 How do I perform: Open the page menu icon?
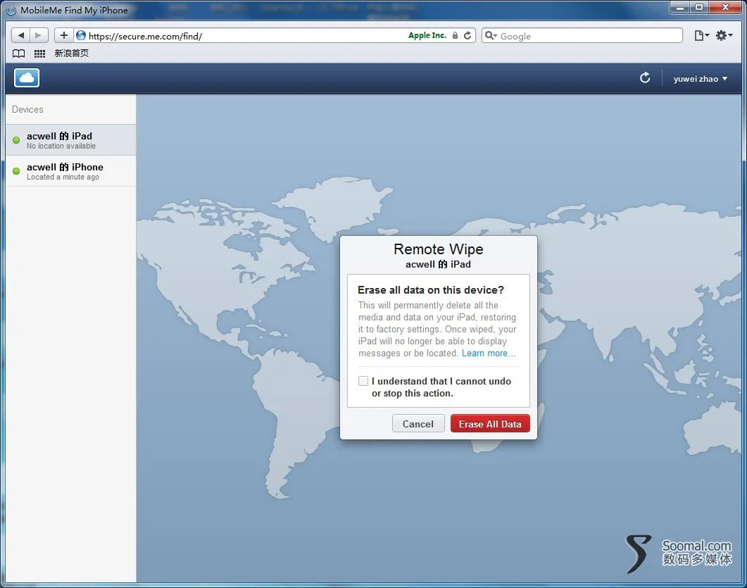[702, 35]
